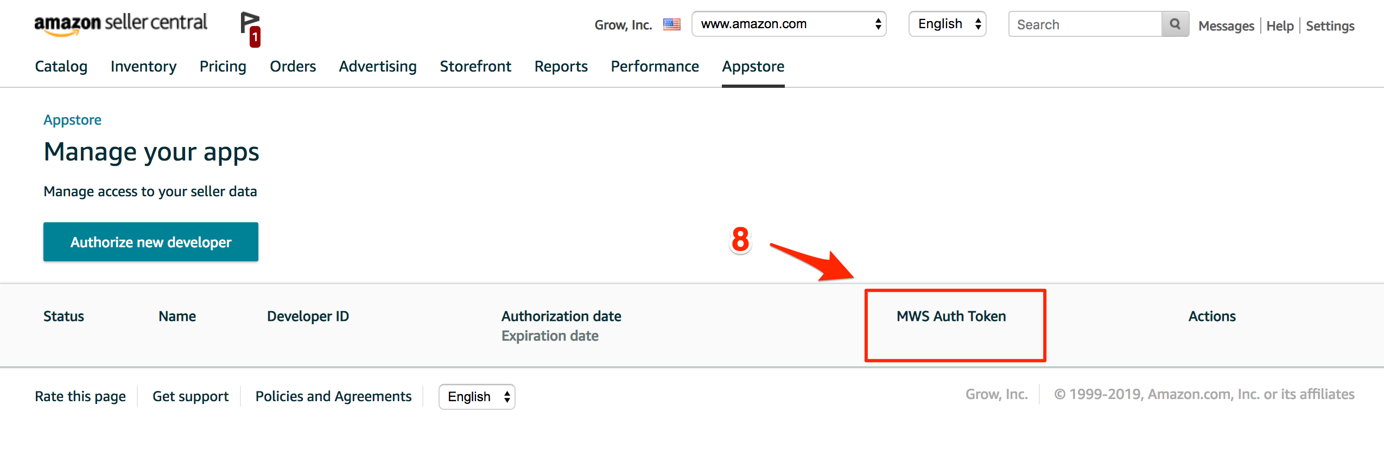Click the Actions column header
Screen dimensions: 1384x476
[x=1212, y=316]
